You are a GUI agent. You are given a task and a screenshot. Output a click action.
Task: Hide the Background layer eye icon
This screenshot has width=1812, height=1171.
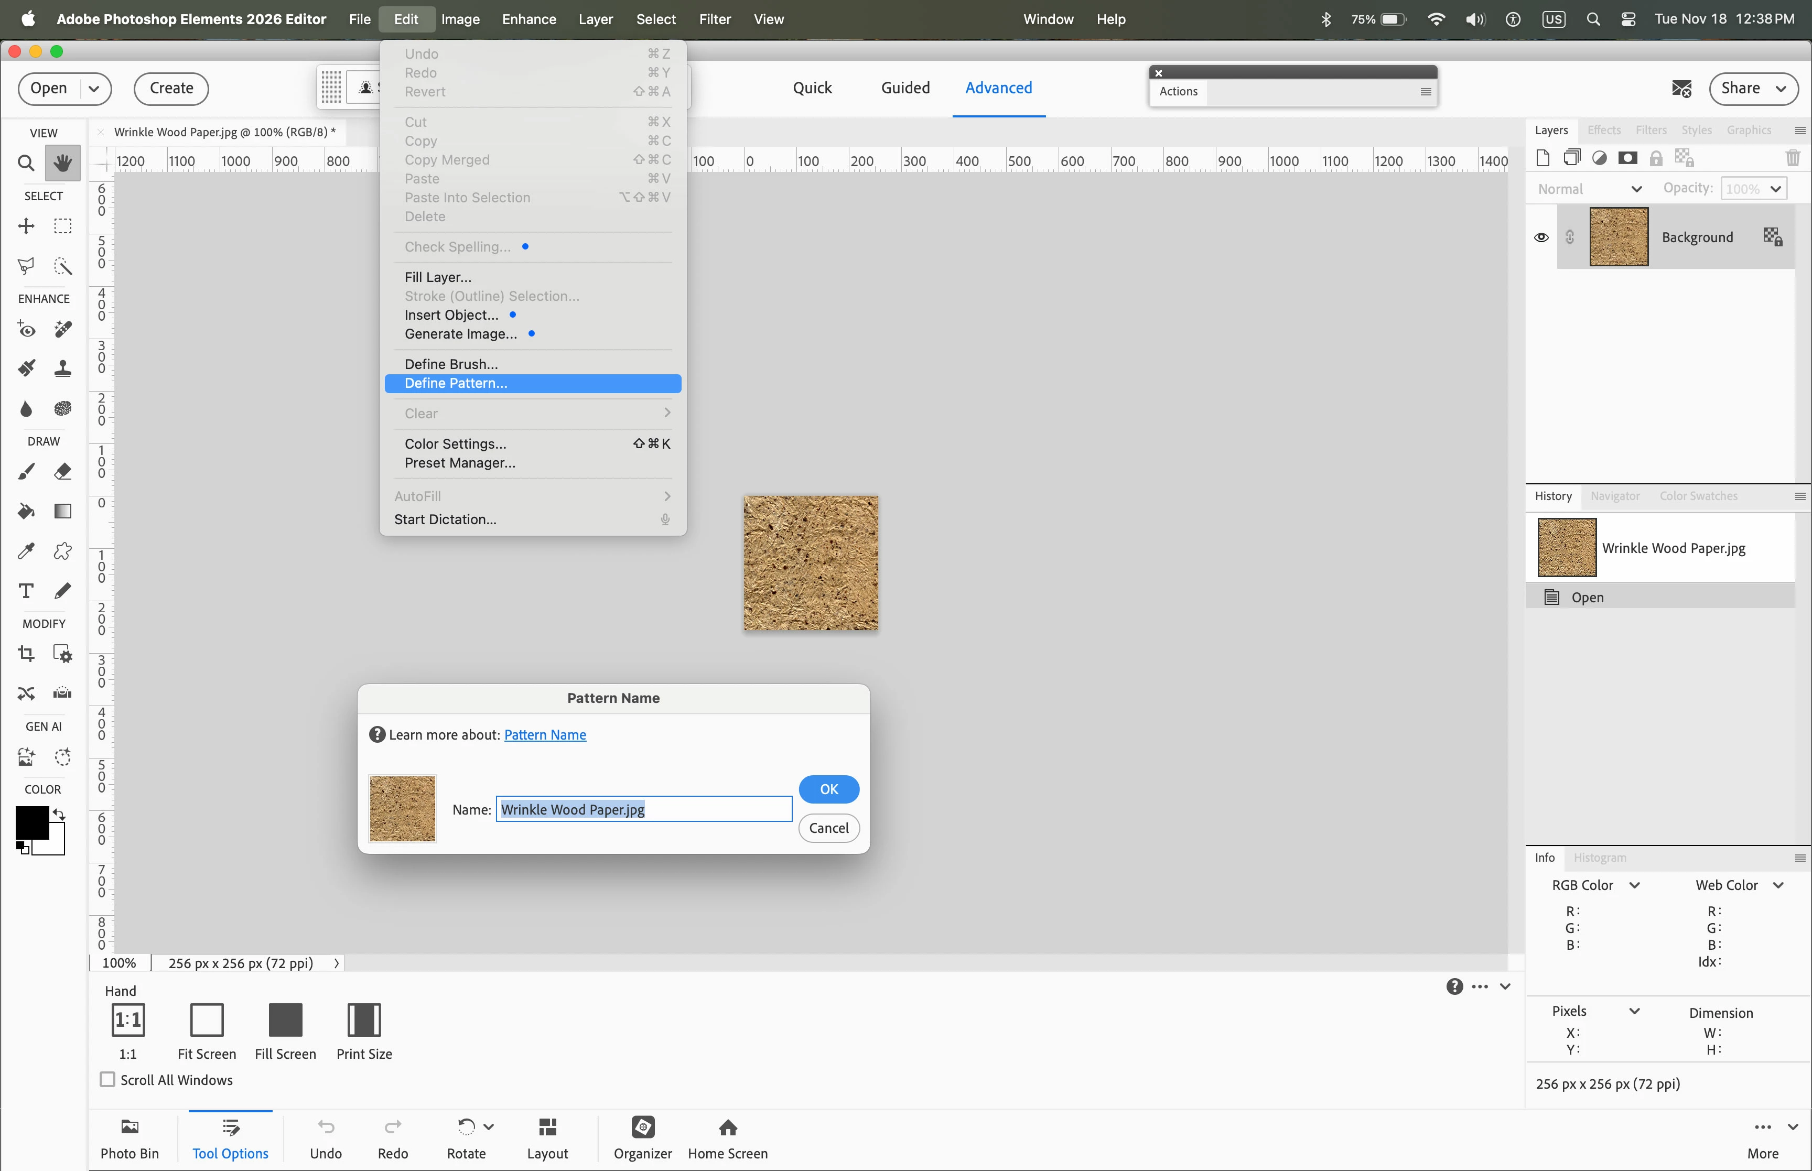click(1541, 237)
